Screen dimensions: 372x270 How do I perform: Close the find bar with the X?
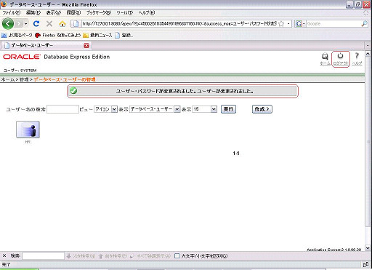click(x=4, y=255)
